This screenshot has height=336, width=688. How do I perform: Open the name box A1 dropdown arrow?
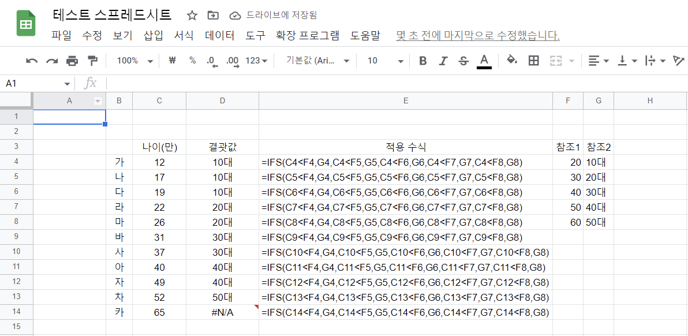click(67, 83)
